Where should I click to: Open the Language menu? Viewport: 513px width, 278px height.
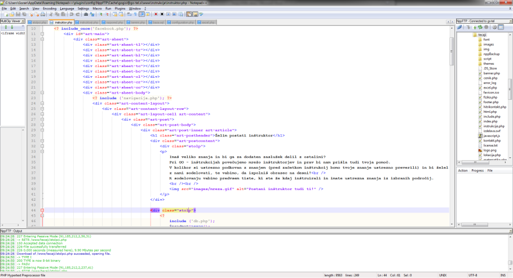click(67, 8)
